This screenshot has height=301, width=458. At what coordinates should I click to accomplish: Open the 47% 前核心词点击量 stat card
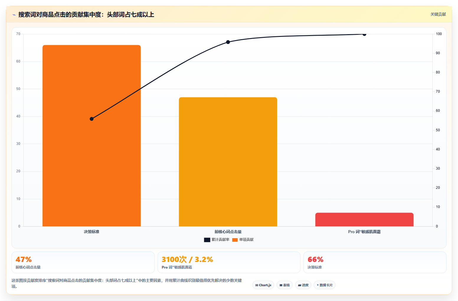click(83, 262)
